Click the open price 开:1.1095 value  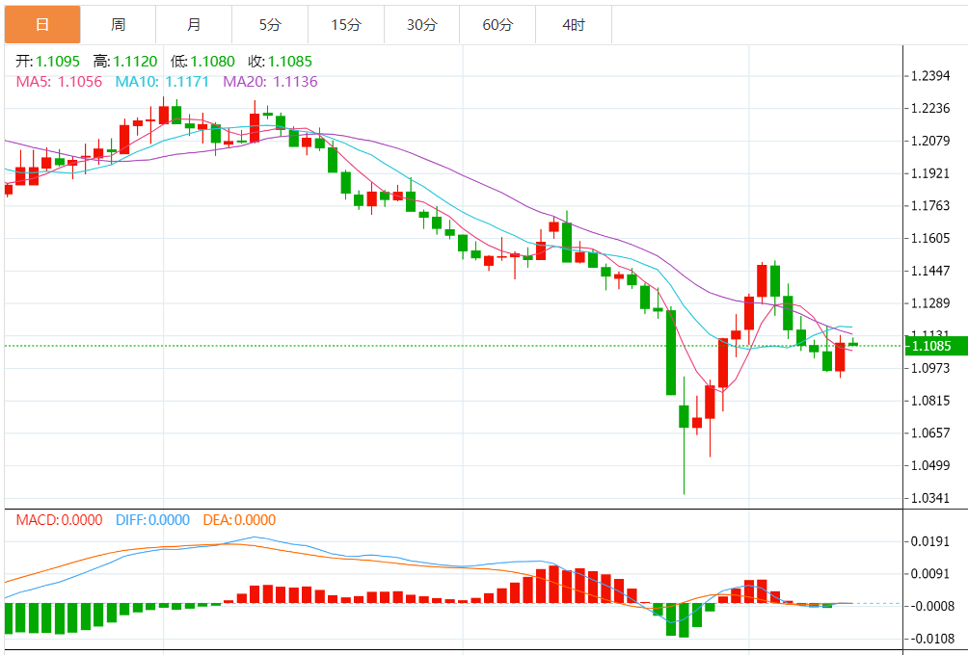click(47, 61)
